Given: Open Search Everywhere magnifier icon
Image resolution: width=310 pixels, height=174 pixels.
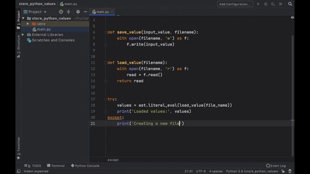Looking at the screenshot, I should [x=290, y=4].
